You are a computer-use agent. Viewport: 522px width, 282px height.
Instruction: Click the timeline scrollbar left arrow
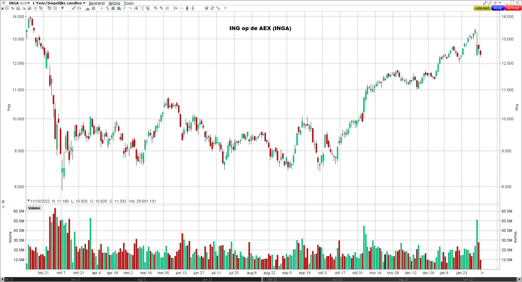(x=2, y=280)
